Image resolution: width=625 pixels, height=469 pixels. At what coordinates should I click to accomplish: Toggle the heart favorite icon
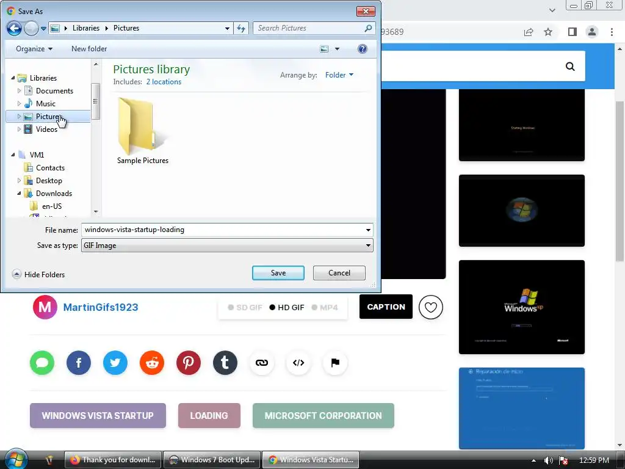(x=431, y=307)
